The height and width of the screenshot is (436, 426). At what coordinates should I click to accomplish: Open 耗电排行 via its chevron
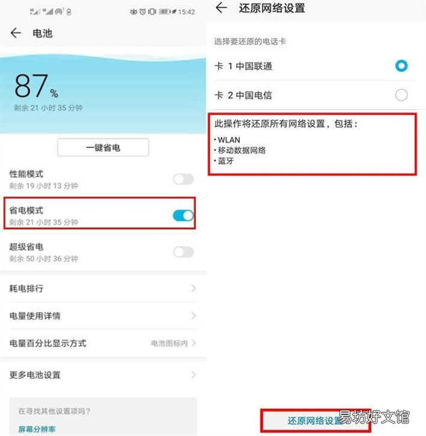coord(193,288)
